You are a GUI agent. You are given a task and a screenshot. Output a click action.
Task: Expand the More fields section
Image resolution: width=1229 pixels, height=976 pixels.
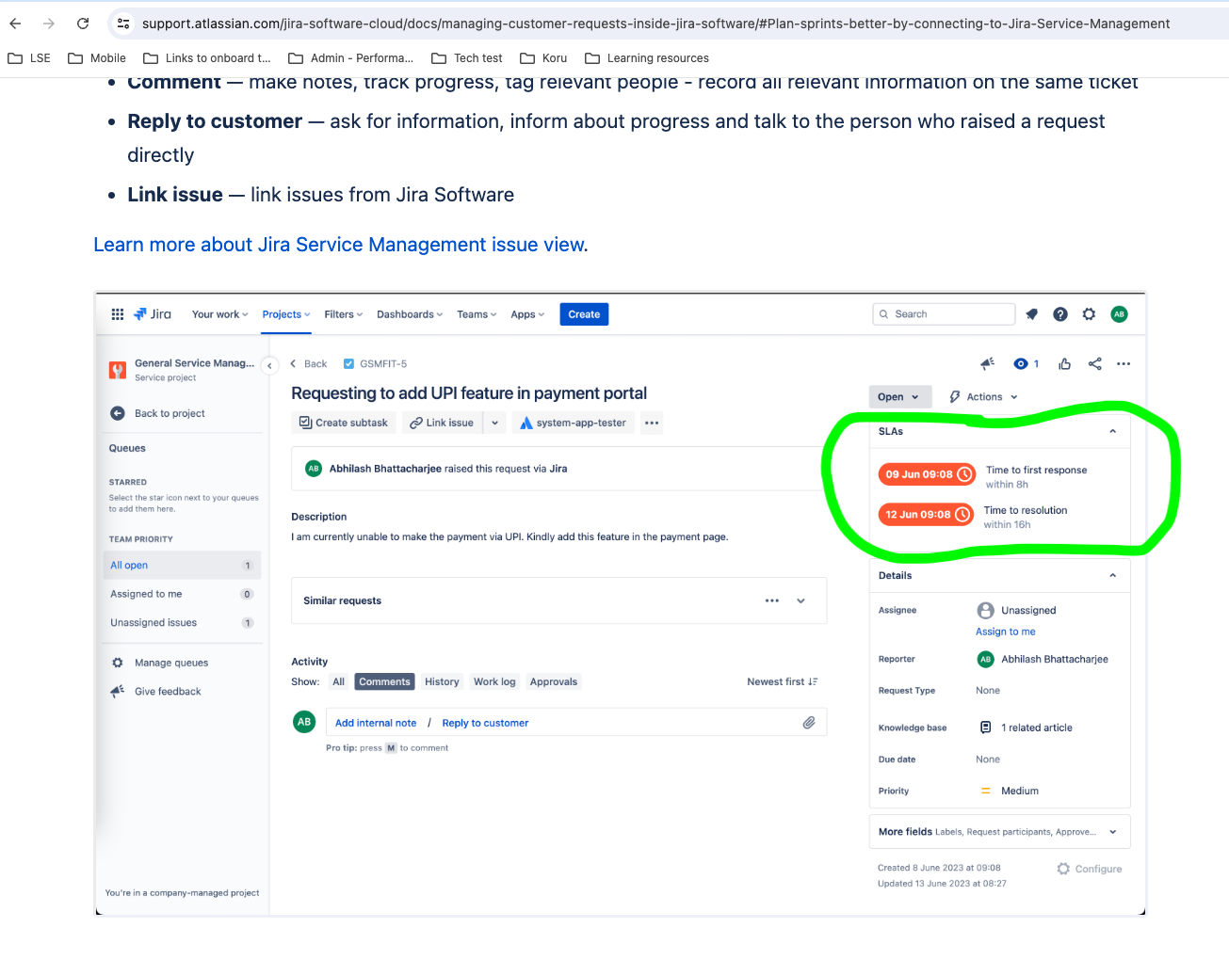click(1112, 832)
